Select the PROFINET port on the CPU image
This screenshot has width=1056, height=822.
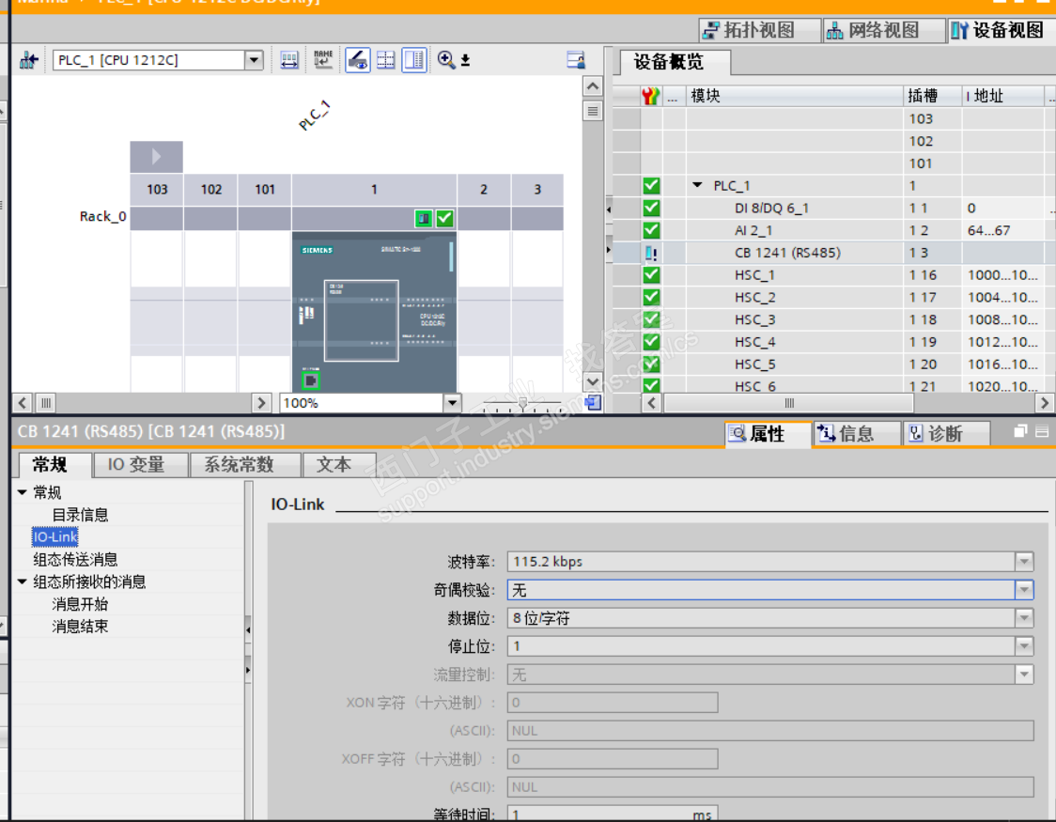pos(310,380)
